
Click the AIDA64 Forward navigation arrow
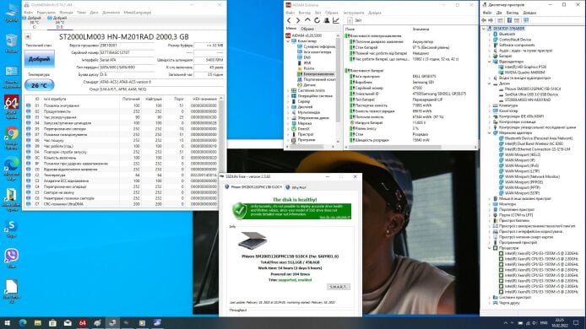298,20
